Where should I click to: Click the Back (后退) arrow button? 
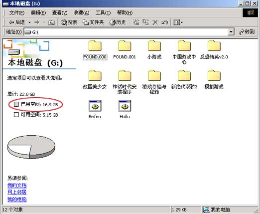(17, 22)
